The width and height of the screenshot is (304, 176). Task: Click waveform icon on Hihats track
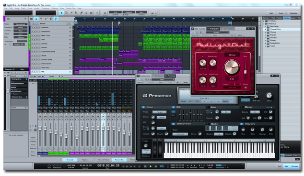pyautogui.click(x=70, y=47)
